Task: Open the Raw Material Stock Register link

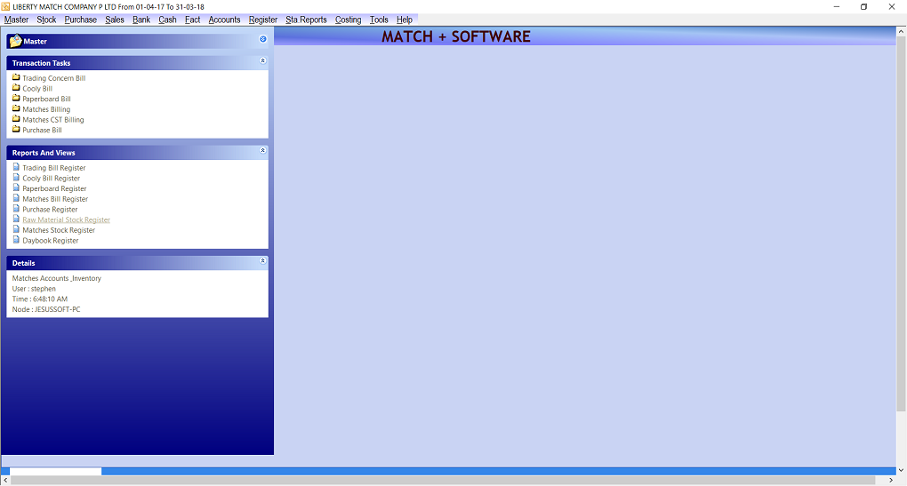Action: 66,219
